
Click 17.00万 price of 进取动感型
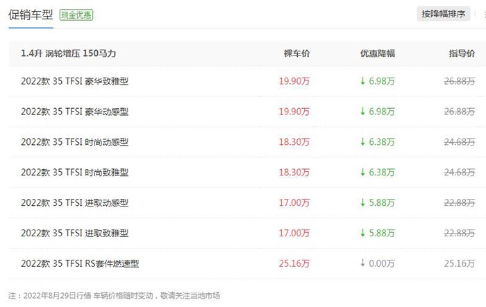294,202
